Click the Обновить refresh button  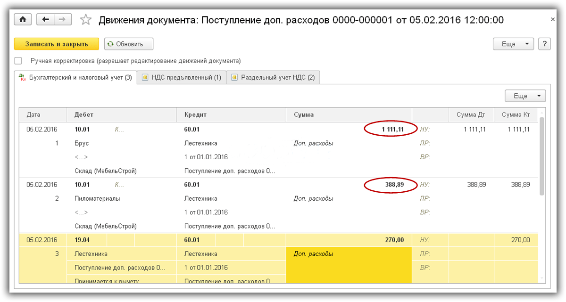[129, 44]
